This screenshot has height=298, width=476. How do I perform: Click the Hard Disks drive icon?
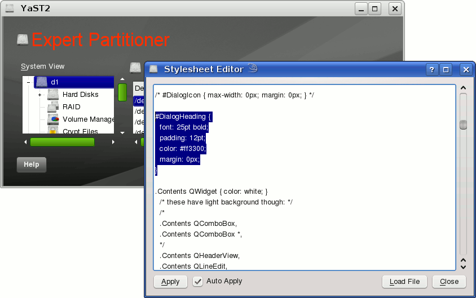click(53, 95)
